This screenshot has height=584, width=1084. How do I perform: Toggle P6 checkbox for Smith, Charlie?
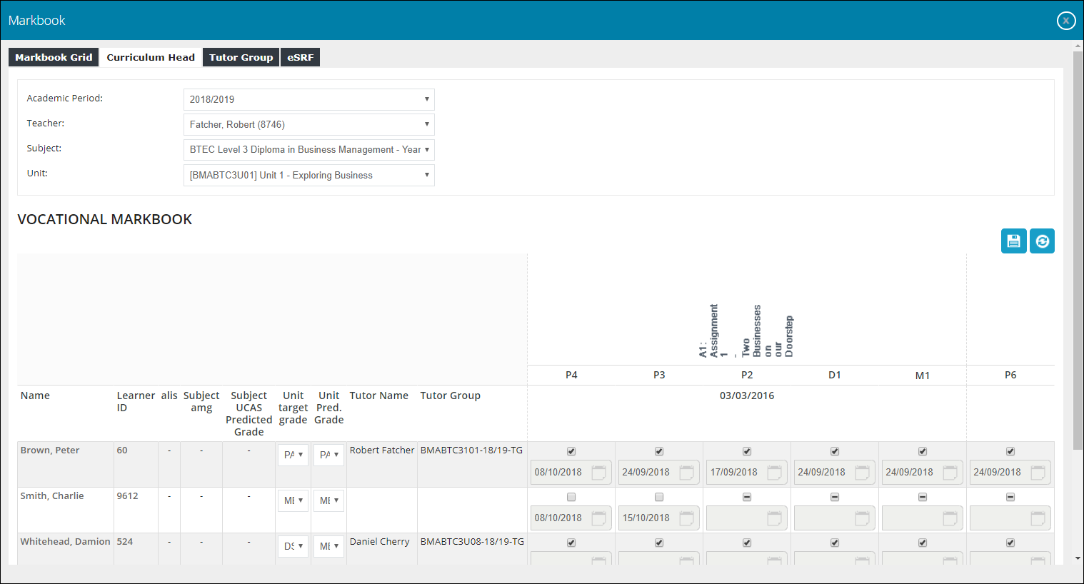tap(1010, 497)
